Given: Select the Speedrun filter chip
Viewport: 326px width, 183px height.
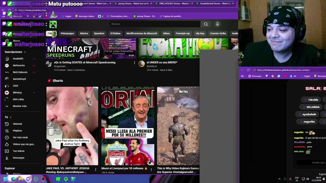Looking at the screenshot, I should pyautogui.click(x=99, y=33).
